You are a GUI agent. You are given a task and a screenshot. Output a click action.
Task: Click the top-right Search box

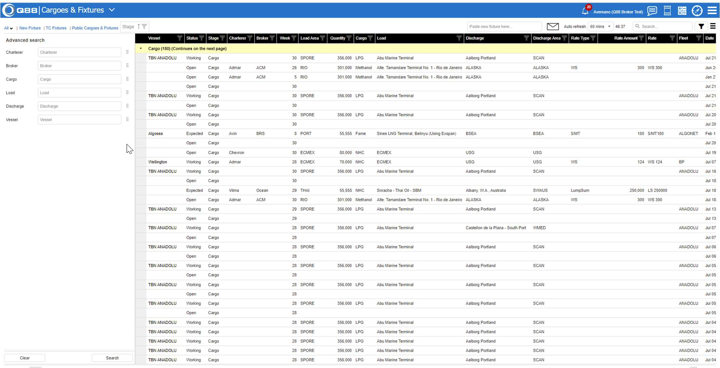(662, 26)
